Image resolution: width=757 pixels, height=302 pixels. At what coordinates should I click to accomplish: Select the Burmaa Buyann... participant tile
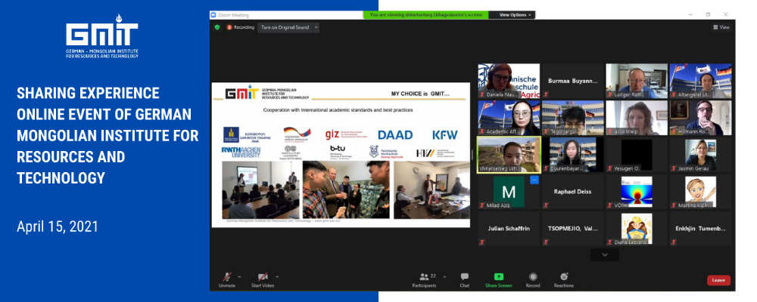(x=572, y=81)
